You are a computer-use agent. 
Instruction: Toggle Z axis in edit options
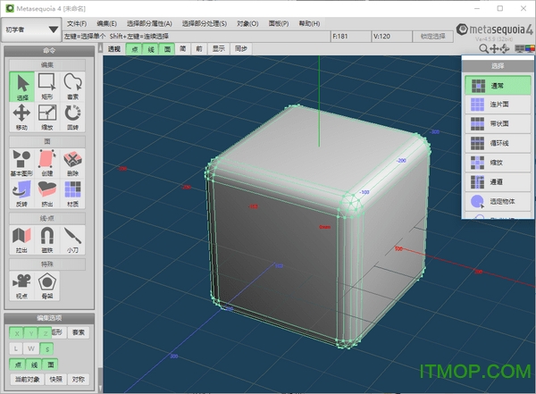coord(46,332)
